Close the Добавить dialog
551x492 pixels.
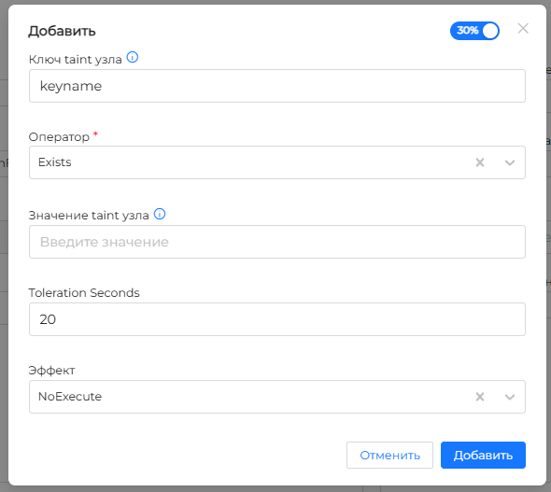(x=523, y=28)
